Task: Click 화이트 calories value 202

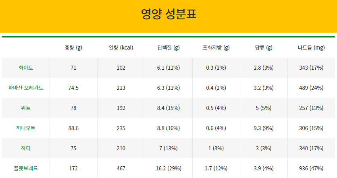Action: pos(121,68)
